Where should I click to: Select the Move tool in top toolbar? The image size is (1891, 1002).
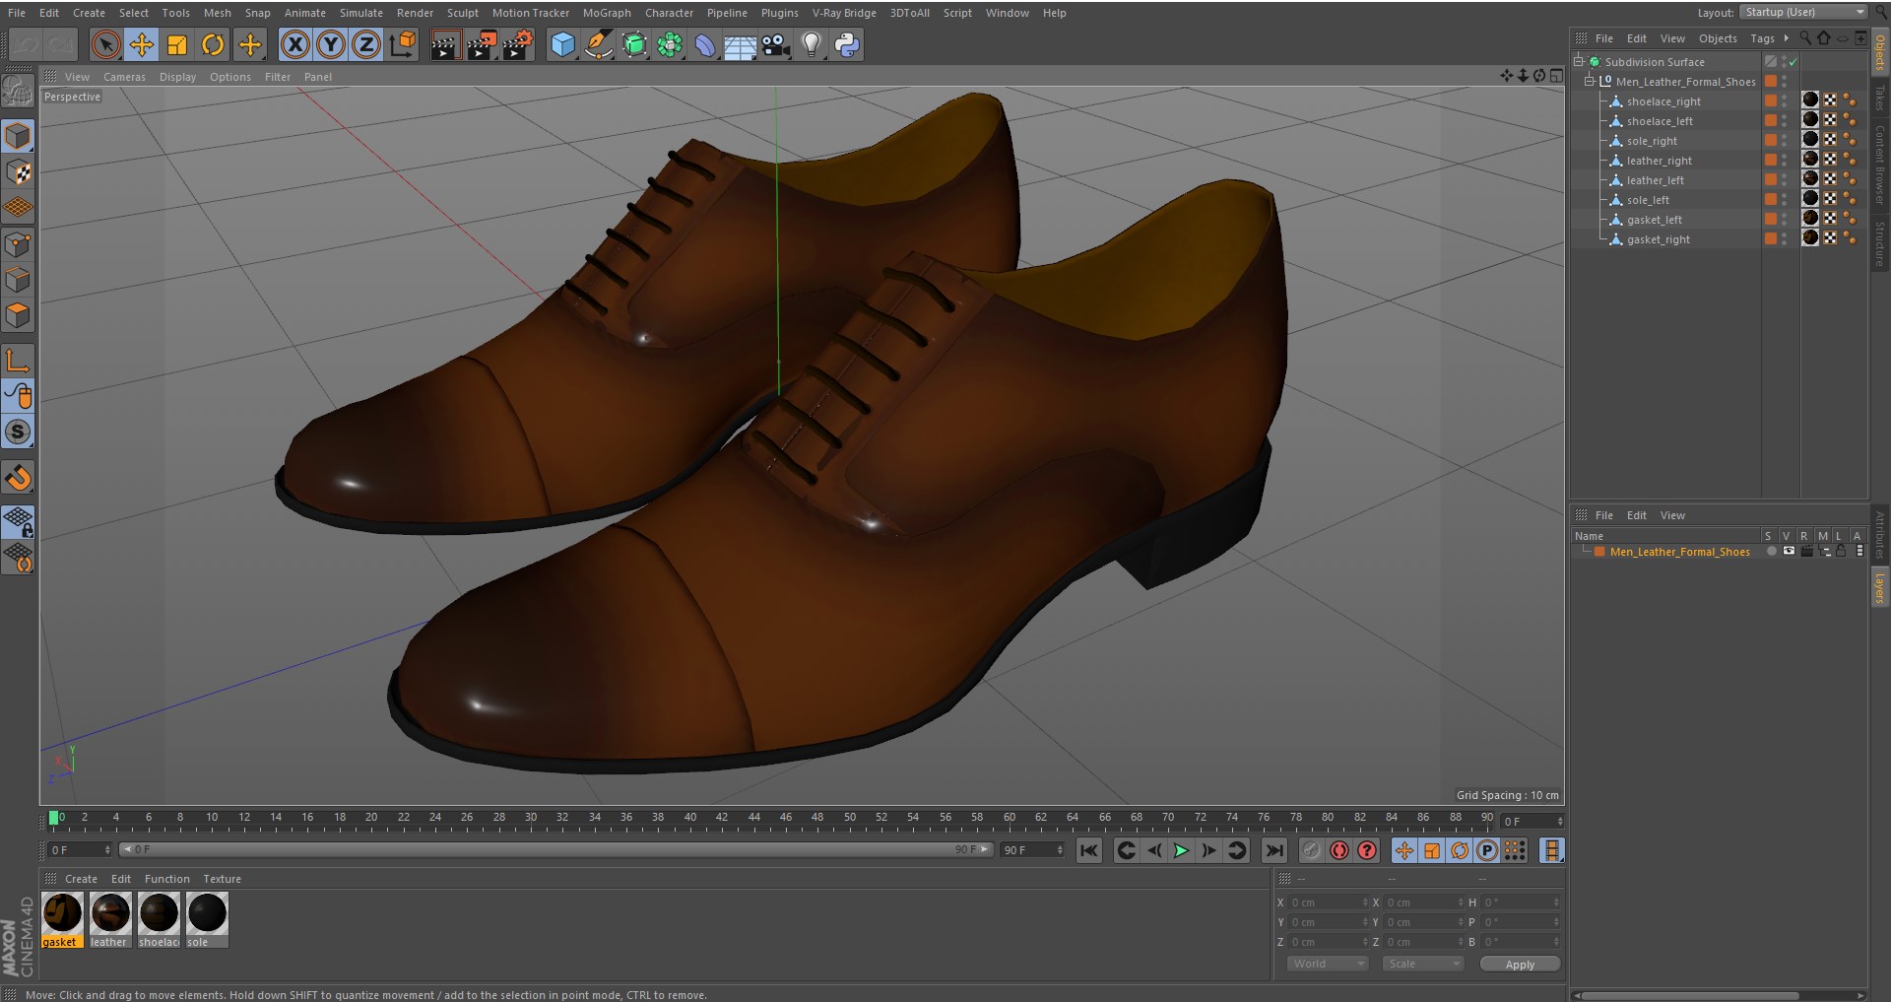(x=142, y=44)
